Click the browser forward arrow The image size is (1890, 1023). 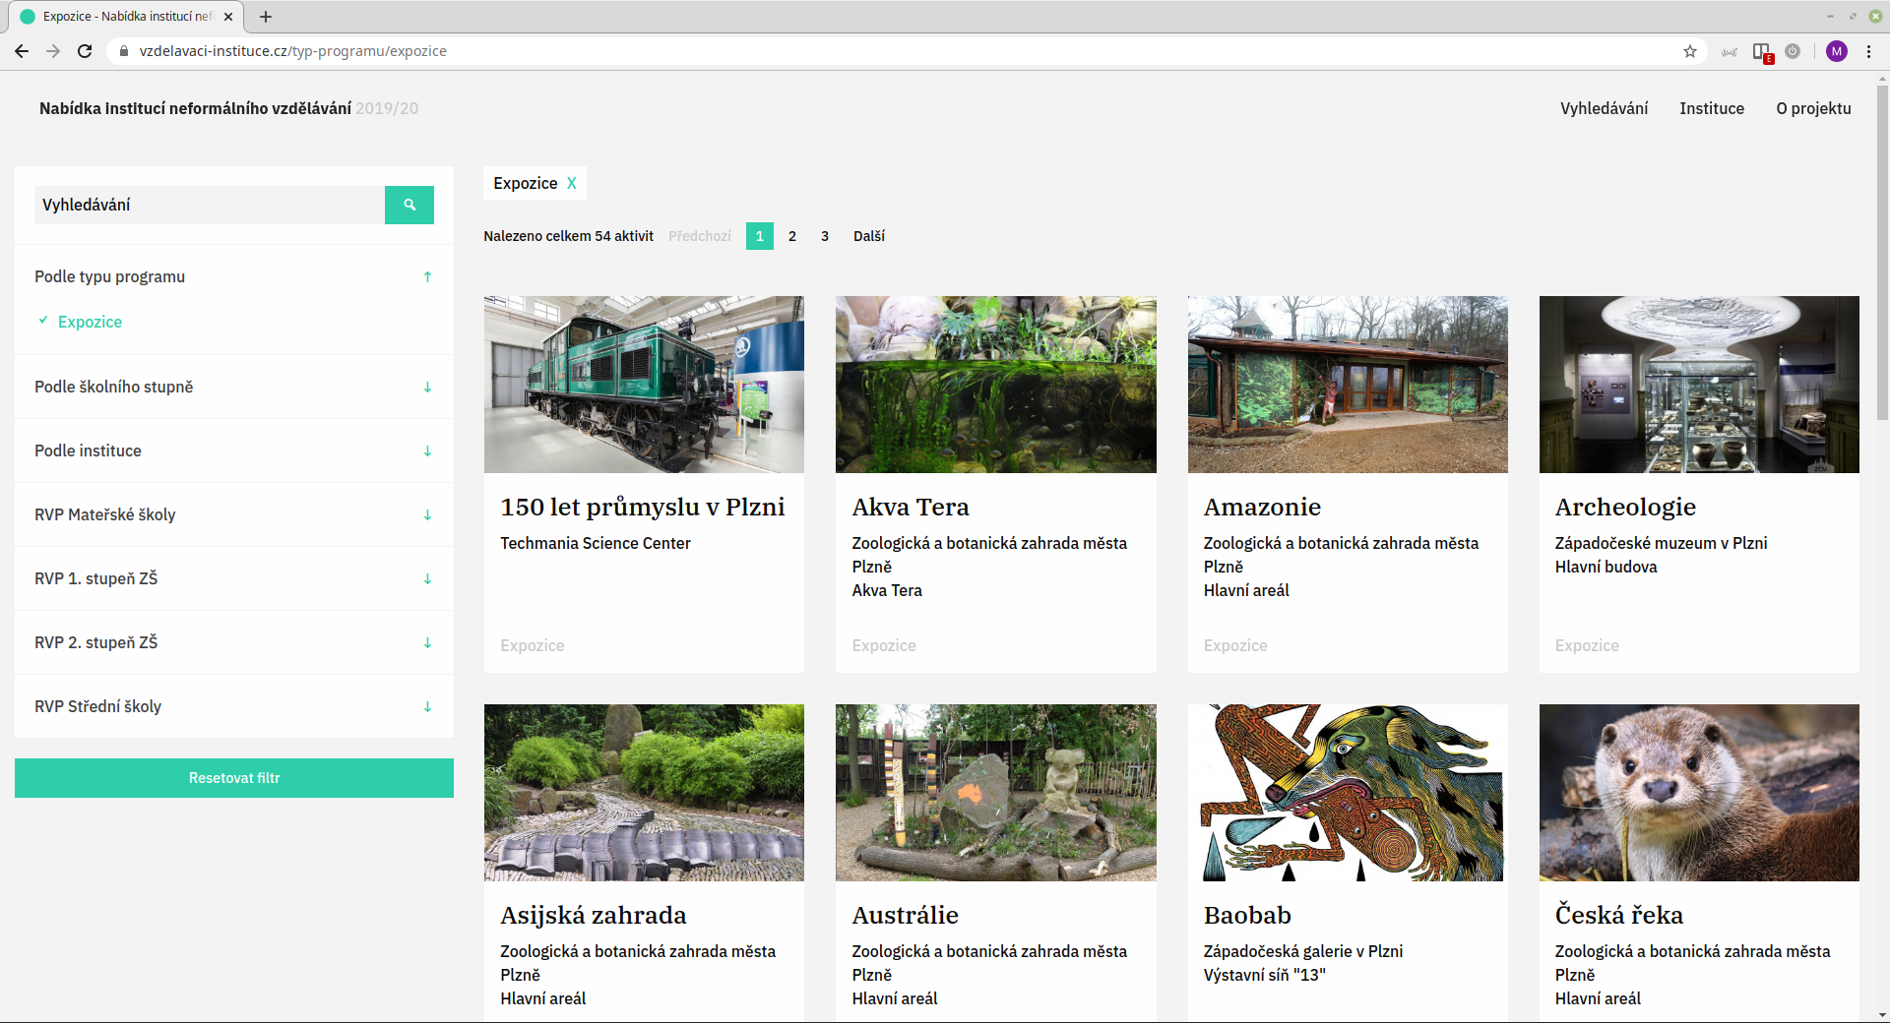pos(53,51)
